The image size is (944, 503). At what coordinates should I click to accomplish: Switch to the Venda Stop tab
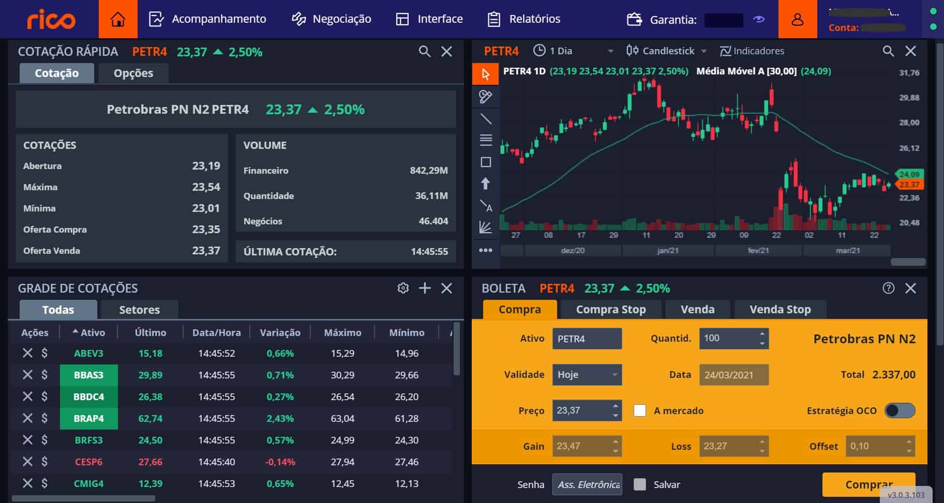click(780, 309)
